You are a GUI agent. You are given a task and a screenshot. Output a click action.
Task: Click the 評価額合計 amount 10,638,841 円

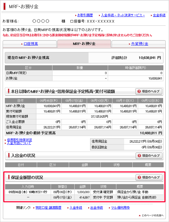(x=150, y=57)
